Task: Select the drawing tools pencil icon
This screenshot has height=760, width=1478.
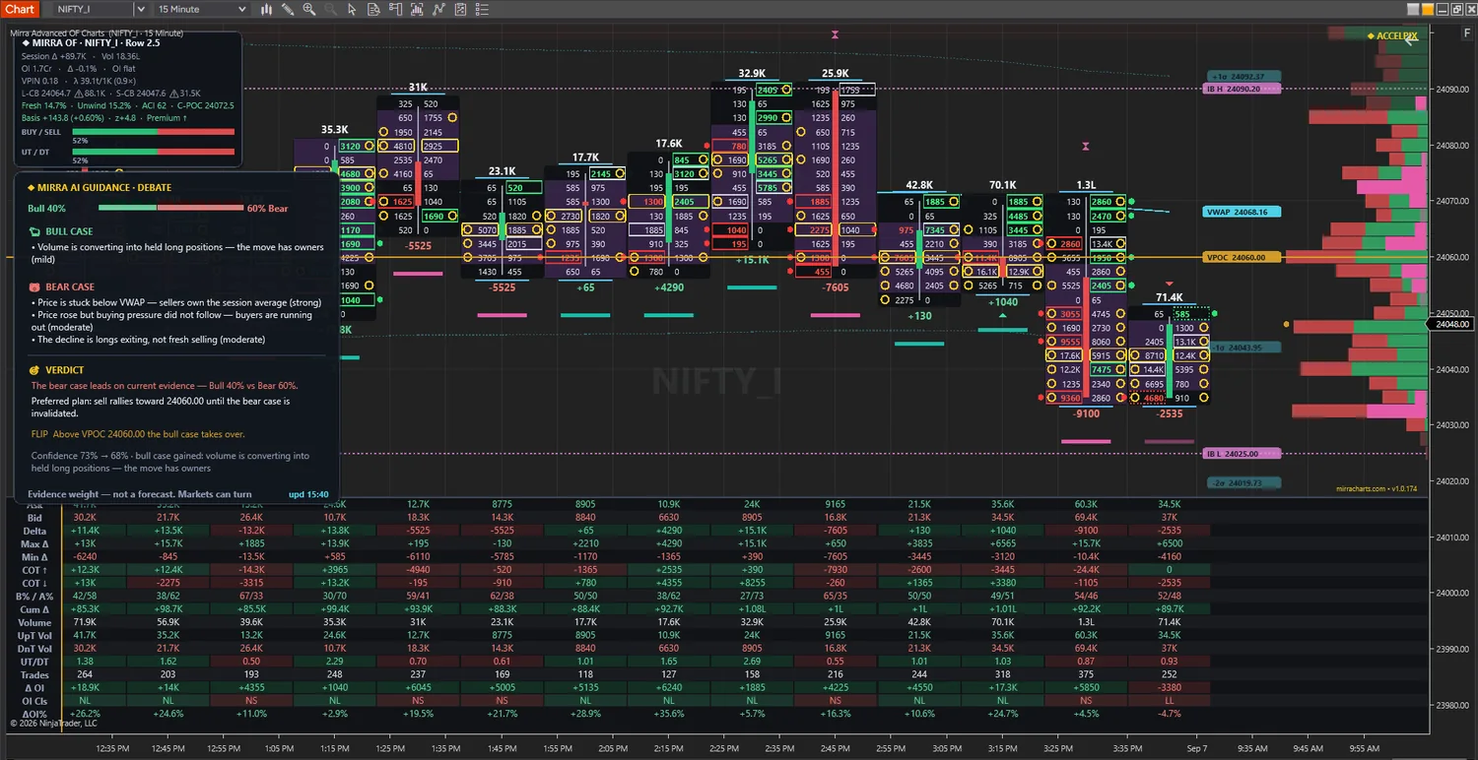Action: tap(288, 9)
